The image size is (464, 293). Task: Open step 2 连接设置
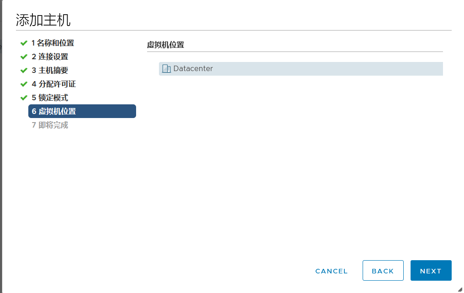coord(50,57)
